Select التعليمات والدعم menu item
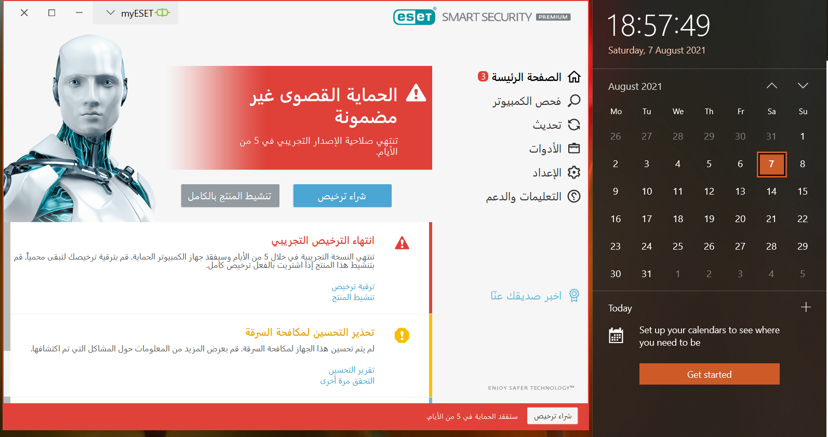Image resolution: width=828 pixels, height=437 pixels. click(x=524, y=196)
